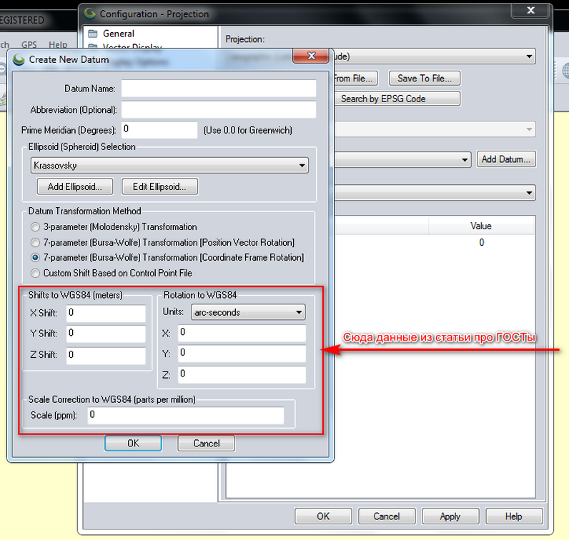Click the Edit Ellipsoid button
Image resolution: width=569 pixels, height=540 pixels.
click(x=159, y=186)
